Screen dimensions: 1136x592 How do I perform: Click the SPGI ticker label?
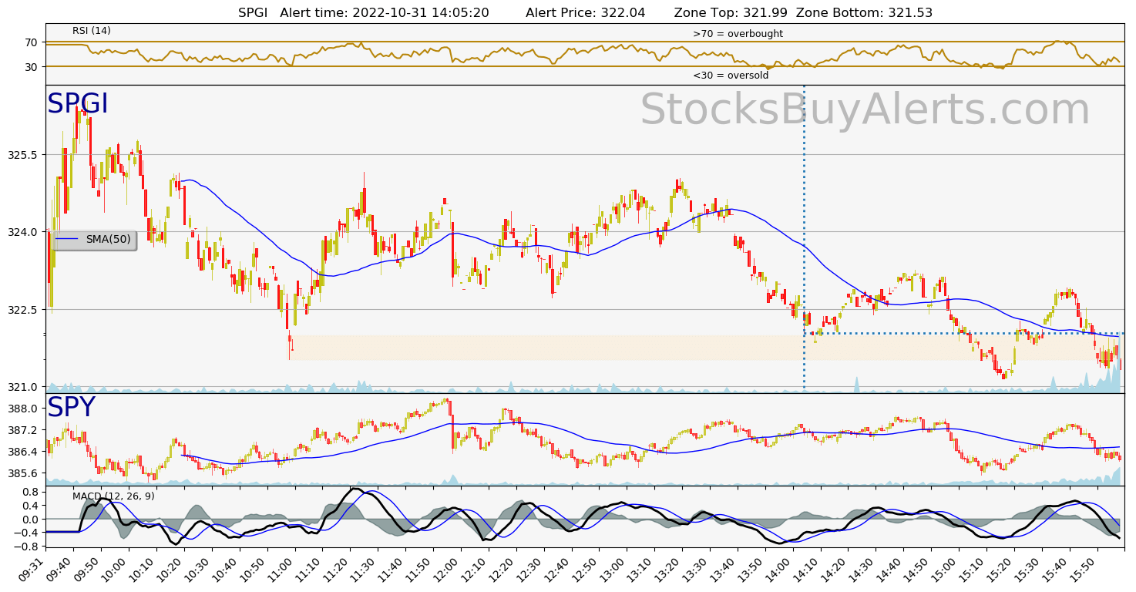point(78,104)
